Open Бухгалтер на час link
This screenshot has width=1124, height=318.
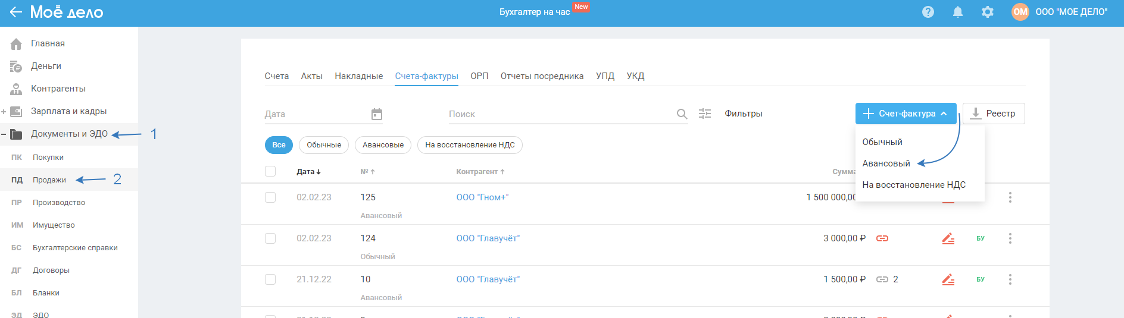535,12
